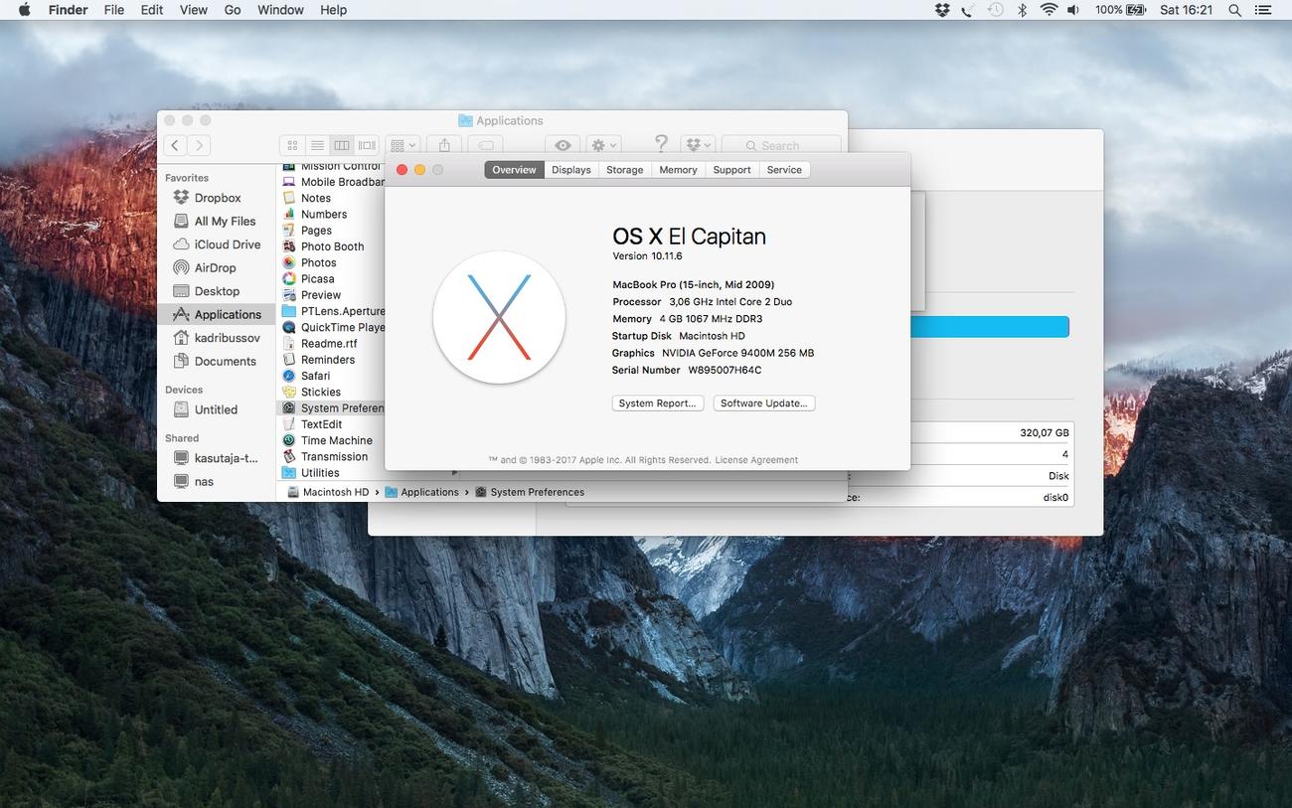Viewport: 1292px width, 808px height.
Task: Select Applications in the Finder sidebar
Action: click(217, 314)
